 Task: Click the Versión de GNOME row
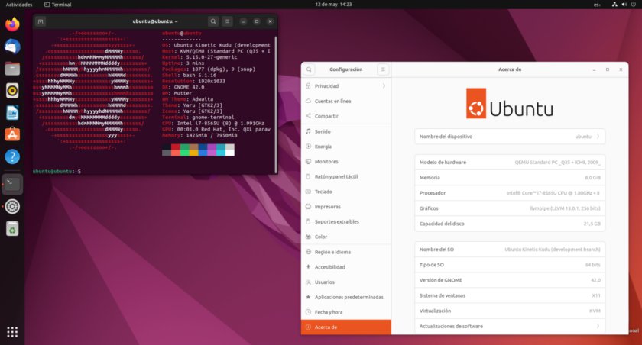510,280
